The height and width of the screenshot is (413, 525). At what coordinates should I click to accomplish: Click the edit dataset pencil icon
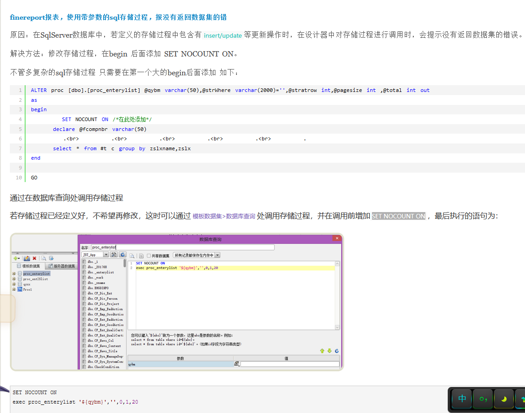pyautogui.click(x=27, y=258)
